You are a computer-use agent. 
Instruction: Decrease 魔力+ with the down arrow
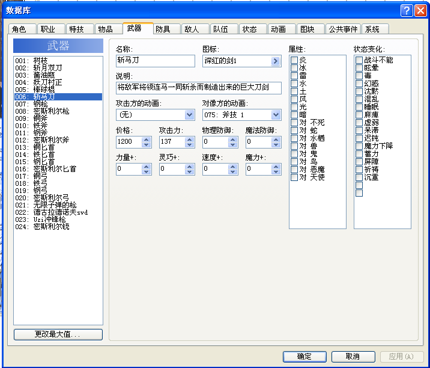(x=276, y=171)
